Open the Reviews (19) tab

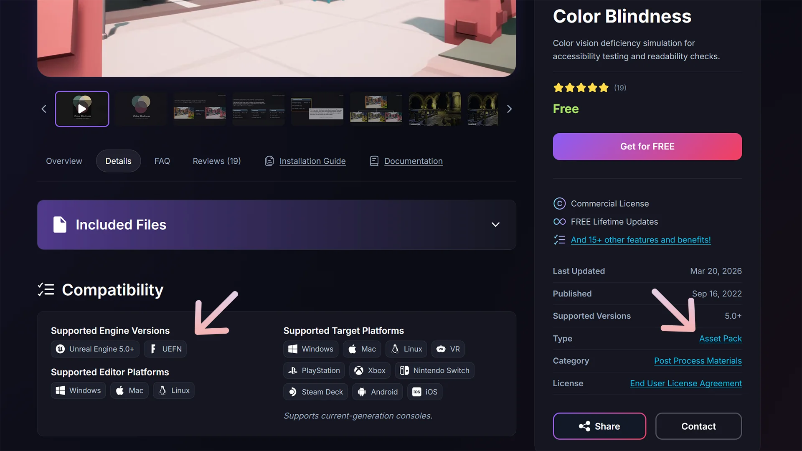pyautogui.click(x=217, y=161)
